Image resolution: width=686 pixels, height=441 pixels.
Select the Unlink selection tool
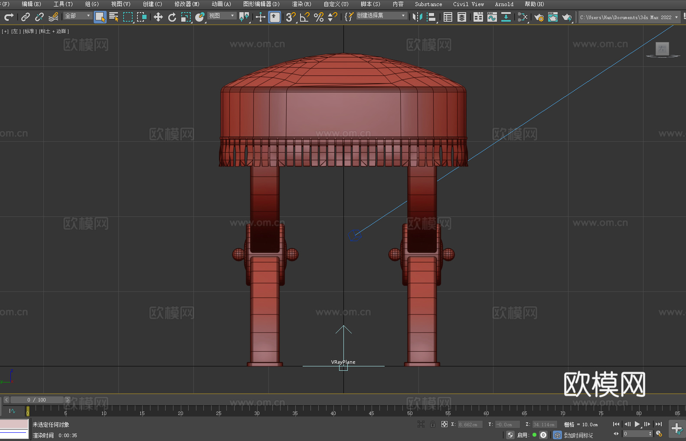tap(39, 17)
